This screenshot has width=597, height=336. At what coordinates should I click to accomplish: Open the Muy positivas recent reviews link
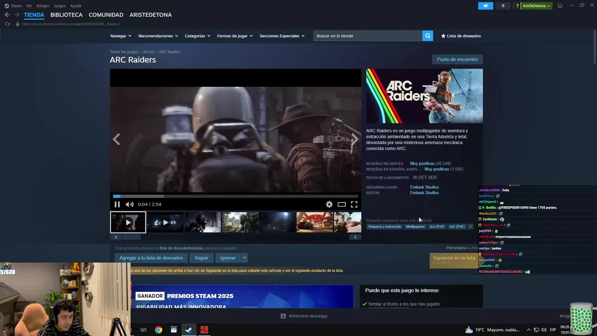422,164
